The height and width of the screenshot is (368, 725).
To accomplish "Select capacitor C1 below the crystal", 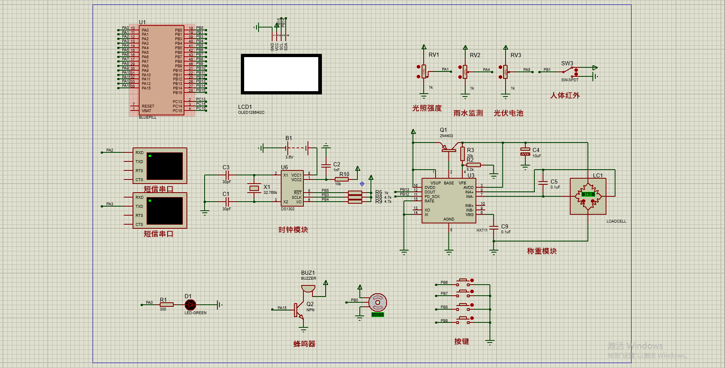I will click(x=226, y=202).
